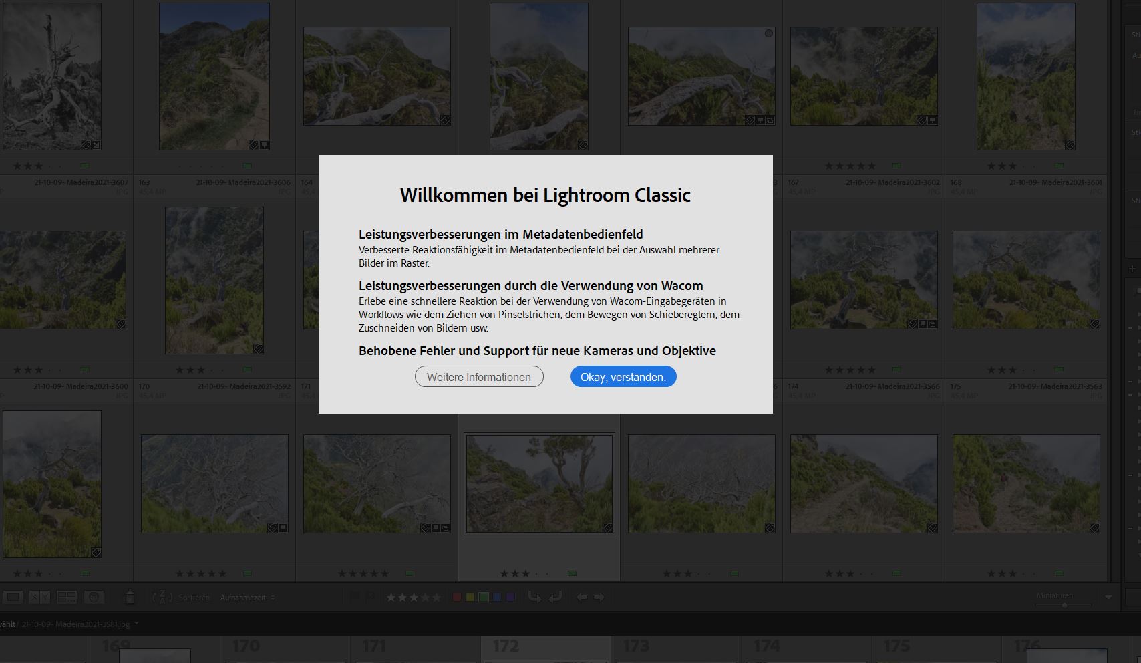Click badge on thumbnail 174 corner
The width and height of the screenshot is (1141, 663).
[932, 527]
